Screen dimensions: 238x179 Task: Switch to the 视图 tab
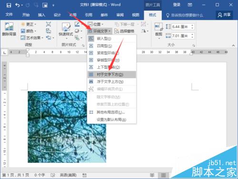pyautogui.click(x=136, y=15)
